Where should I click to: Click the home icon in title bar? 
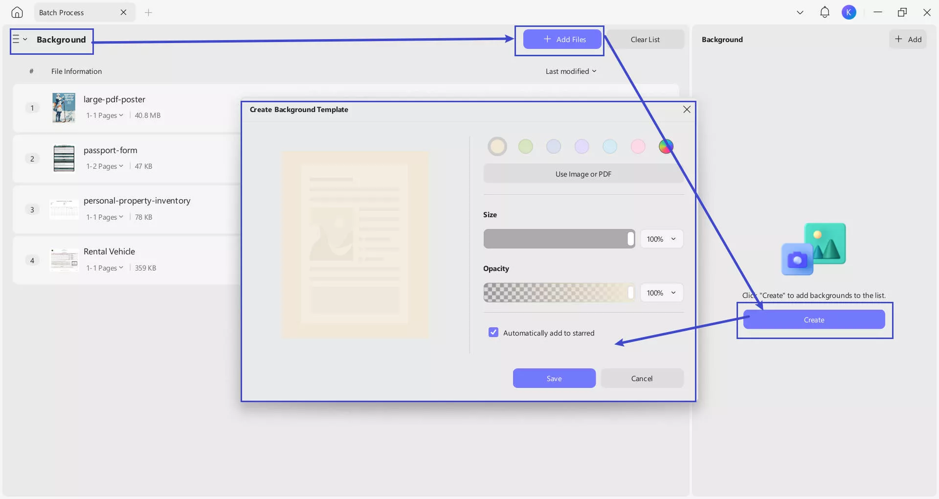pos(17,12)
